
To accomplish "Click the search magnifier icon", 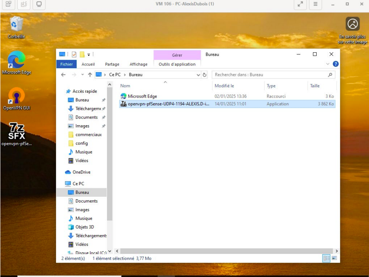I will pyautogui.click(x=330, y=75).
